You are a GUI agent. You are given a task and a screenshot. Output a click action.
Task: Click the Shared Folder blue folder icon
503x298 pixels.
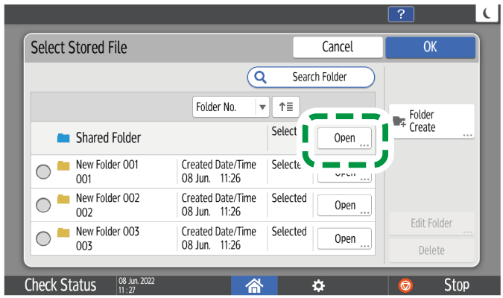tap(63, 139)
